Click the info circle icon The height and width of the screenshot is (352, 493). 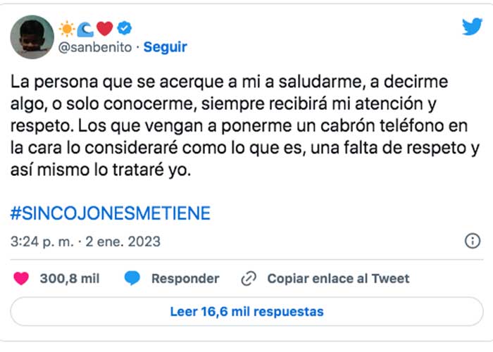[472, 241]
